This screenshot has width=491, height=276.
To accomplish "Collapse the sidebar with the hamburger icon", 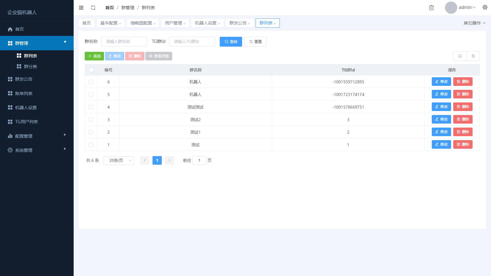I will tap(81, 8).
